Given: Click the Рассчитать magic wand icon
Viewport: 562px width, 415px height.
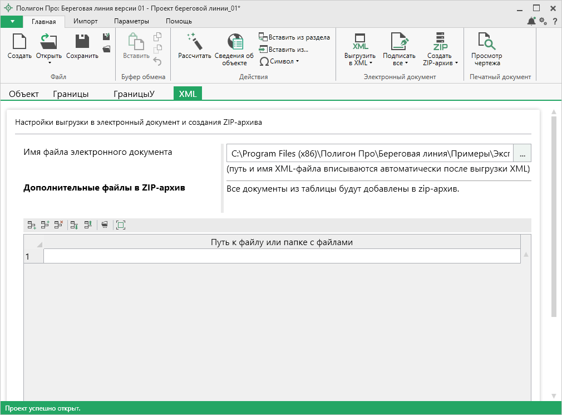Looking at the screenshot, I should click(194, 41).
